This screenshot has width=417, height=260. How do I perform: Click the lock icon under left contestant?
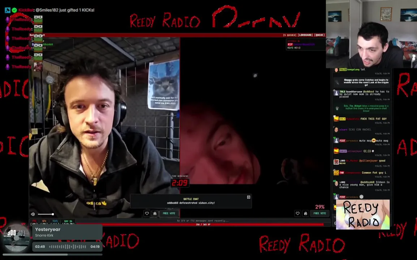click(x=155, y=213)
